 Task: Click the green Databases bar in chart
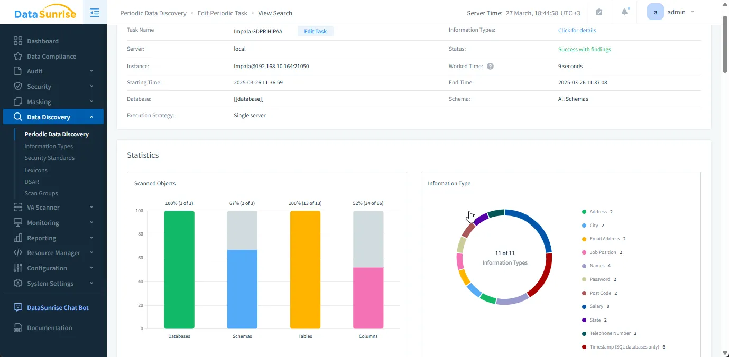point(179,269)
